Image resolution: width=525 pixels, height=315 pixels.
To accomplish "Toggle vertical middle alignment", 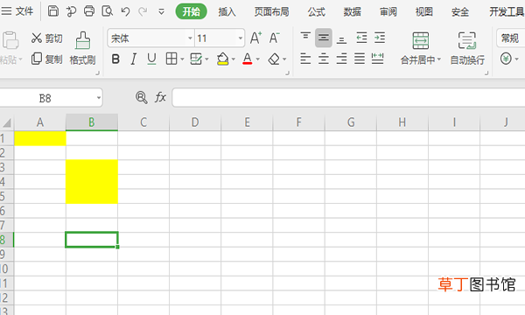I will tap(324, 38).
